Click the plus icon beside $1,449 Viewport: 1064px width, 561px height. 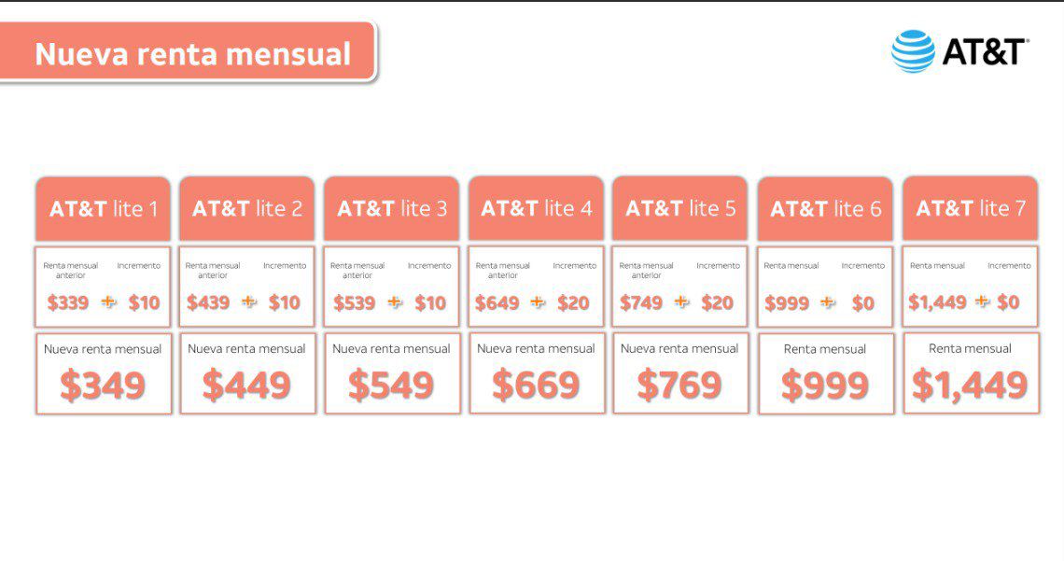982,302
